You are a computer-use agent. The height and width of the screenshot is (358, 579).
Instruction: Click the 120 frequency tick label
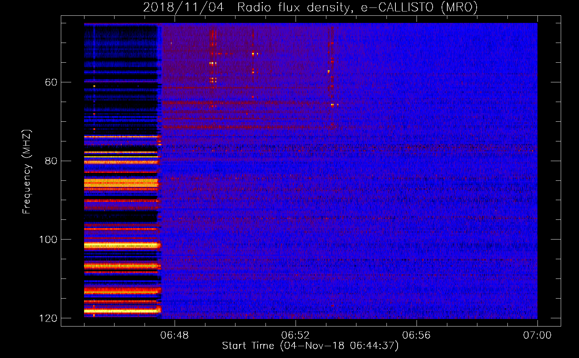[x=48, y=318]
